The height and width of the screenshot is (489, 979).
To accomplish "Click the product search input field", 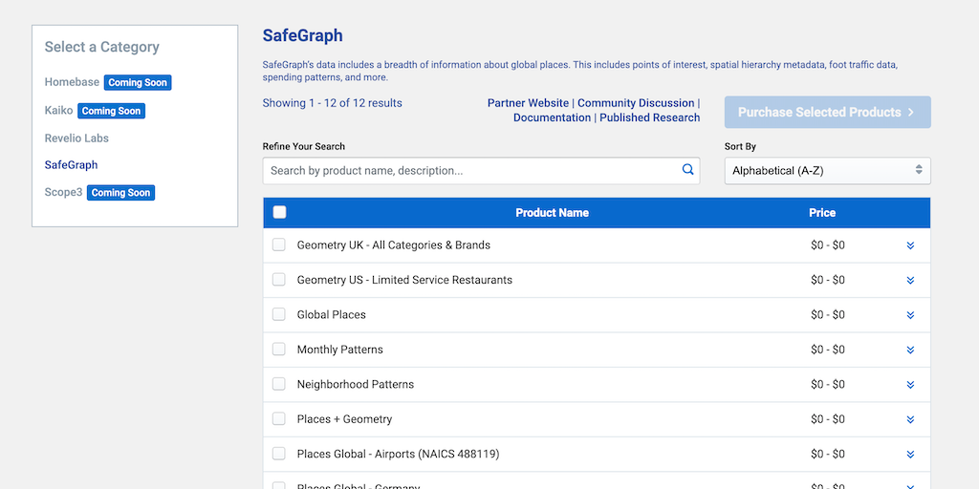I will coord(473,171).
